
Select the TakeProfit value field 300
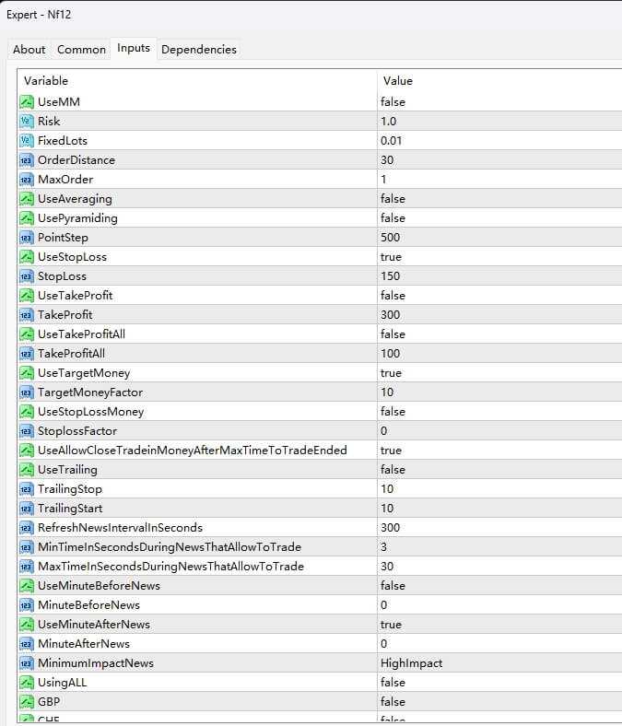(x=389, y=314)
